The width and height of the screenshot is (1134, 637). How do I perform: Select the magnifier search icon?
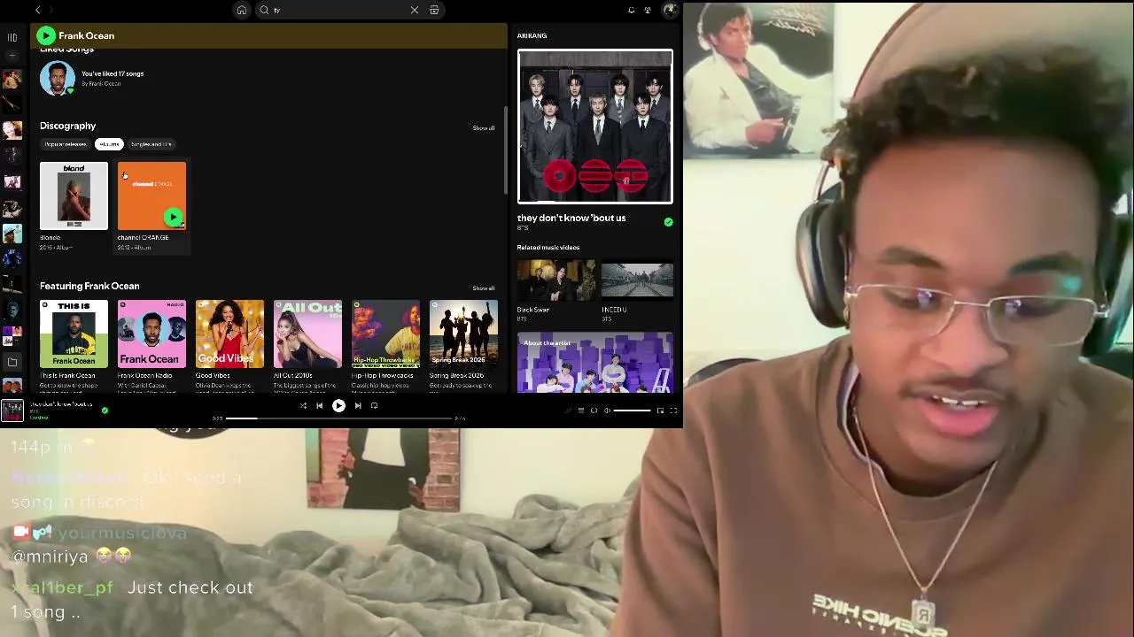pyautogui.click(x=264, y=10)
